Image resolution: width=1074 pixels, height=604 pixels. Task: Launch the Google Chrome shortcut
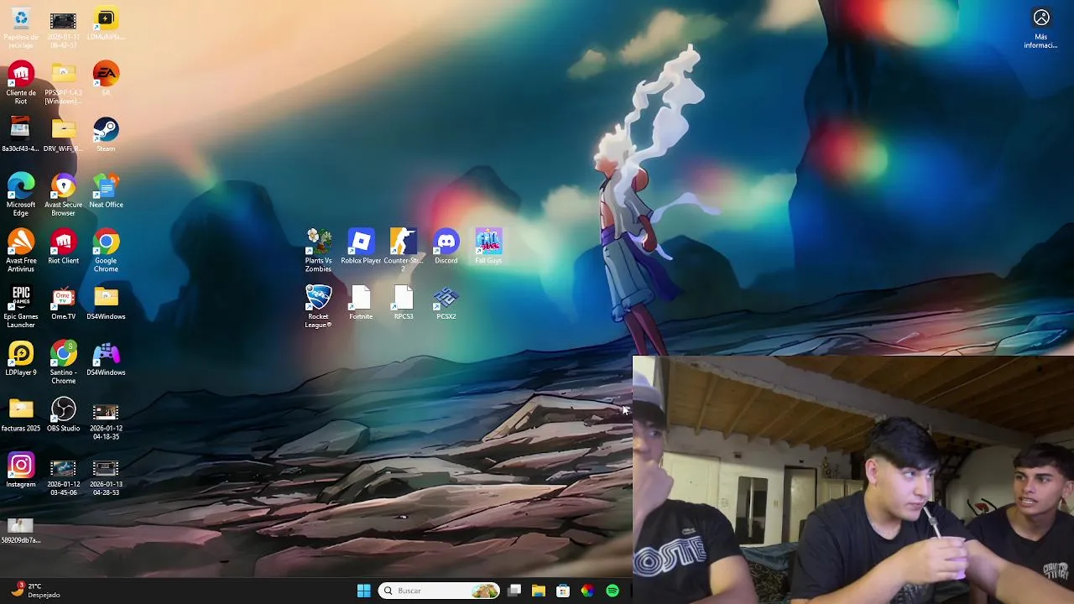(x=106, y=251)
